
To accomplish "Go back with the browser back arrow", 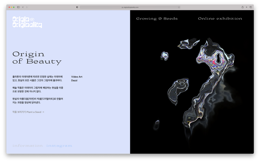I will (23, 7).
